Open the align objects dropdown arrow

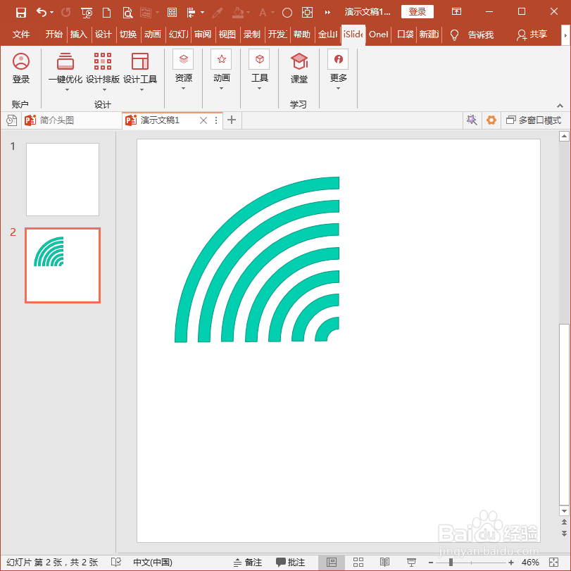pyautogui.click(x=203, y=13)
